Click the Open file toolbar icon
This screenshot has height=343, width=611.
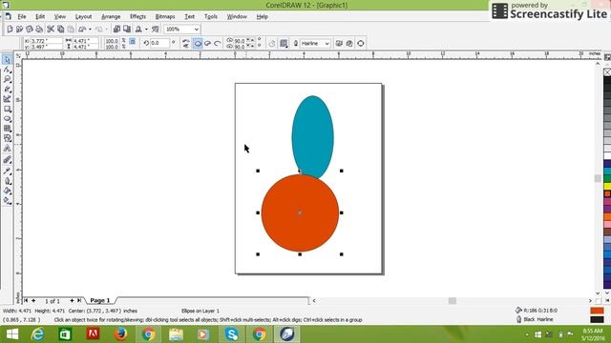(19, 30)
